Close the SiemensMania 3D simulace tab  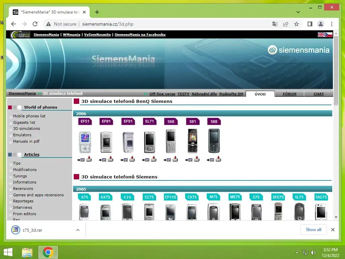coord(84,12)
